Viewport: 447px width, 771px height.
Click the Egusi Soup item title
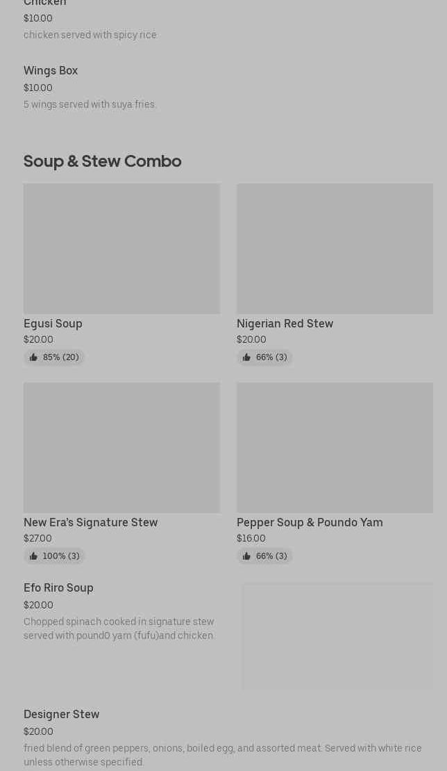[53, 323]
